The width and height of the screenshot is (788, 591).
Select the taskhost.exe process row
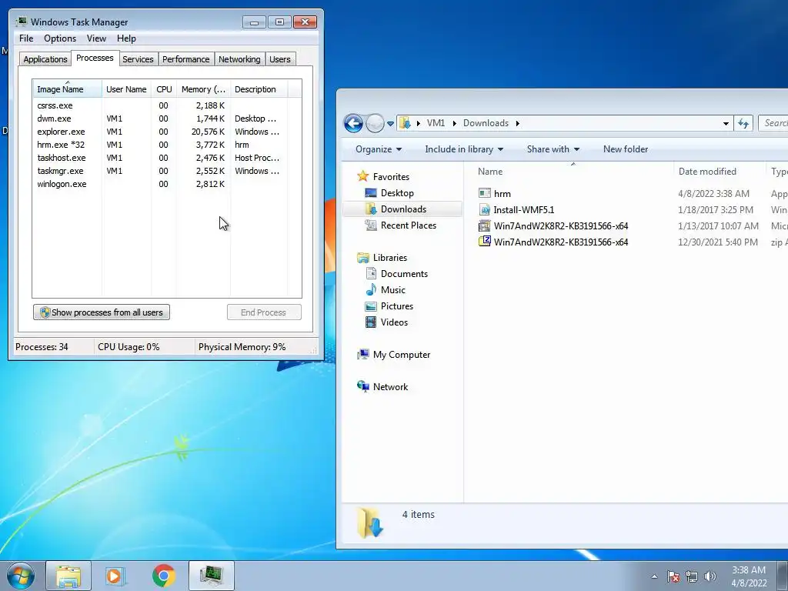(160, 158)
